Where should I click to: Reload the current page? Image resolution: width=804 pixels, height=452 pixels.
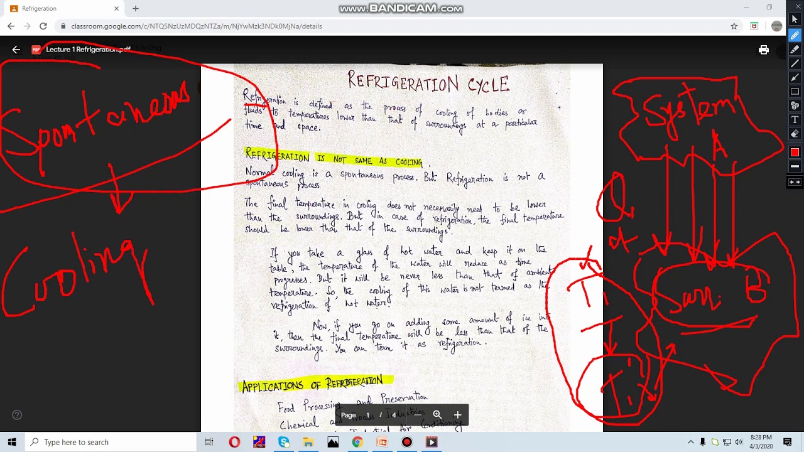pyautogui.click(x=43, y=26)
